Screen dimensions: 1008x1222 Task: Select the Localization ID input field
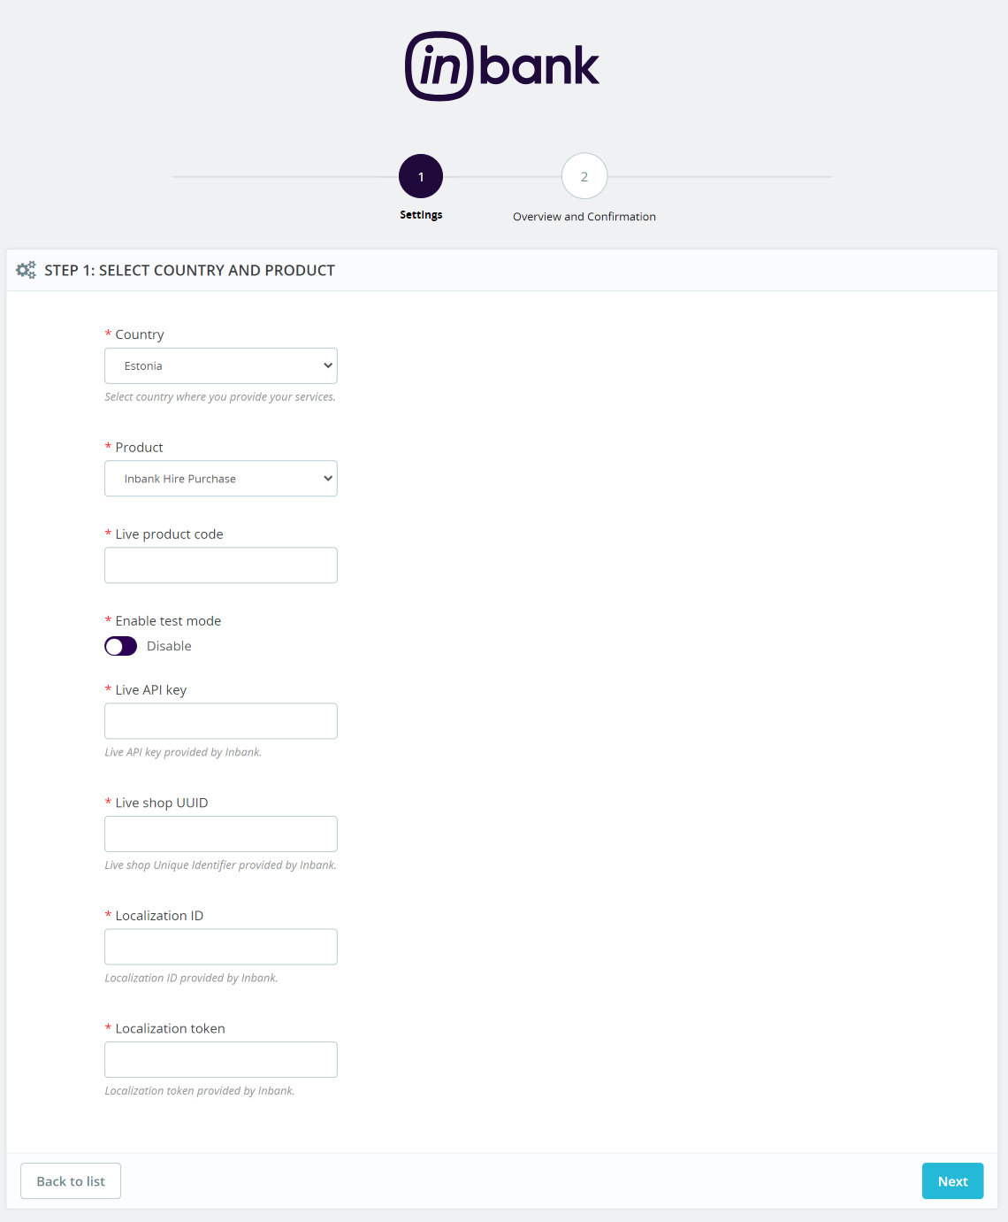[x=220, y=947]
